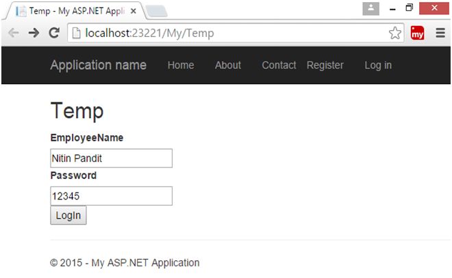The image size is (452, 278).
Task: Minimize the browser window
Action: [392, 9]
